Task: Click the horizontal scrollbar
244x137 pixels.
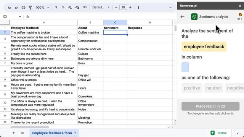Action: [x=30, y=127]
